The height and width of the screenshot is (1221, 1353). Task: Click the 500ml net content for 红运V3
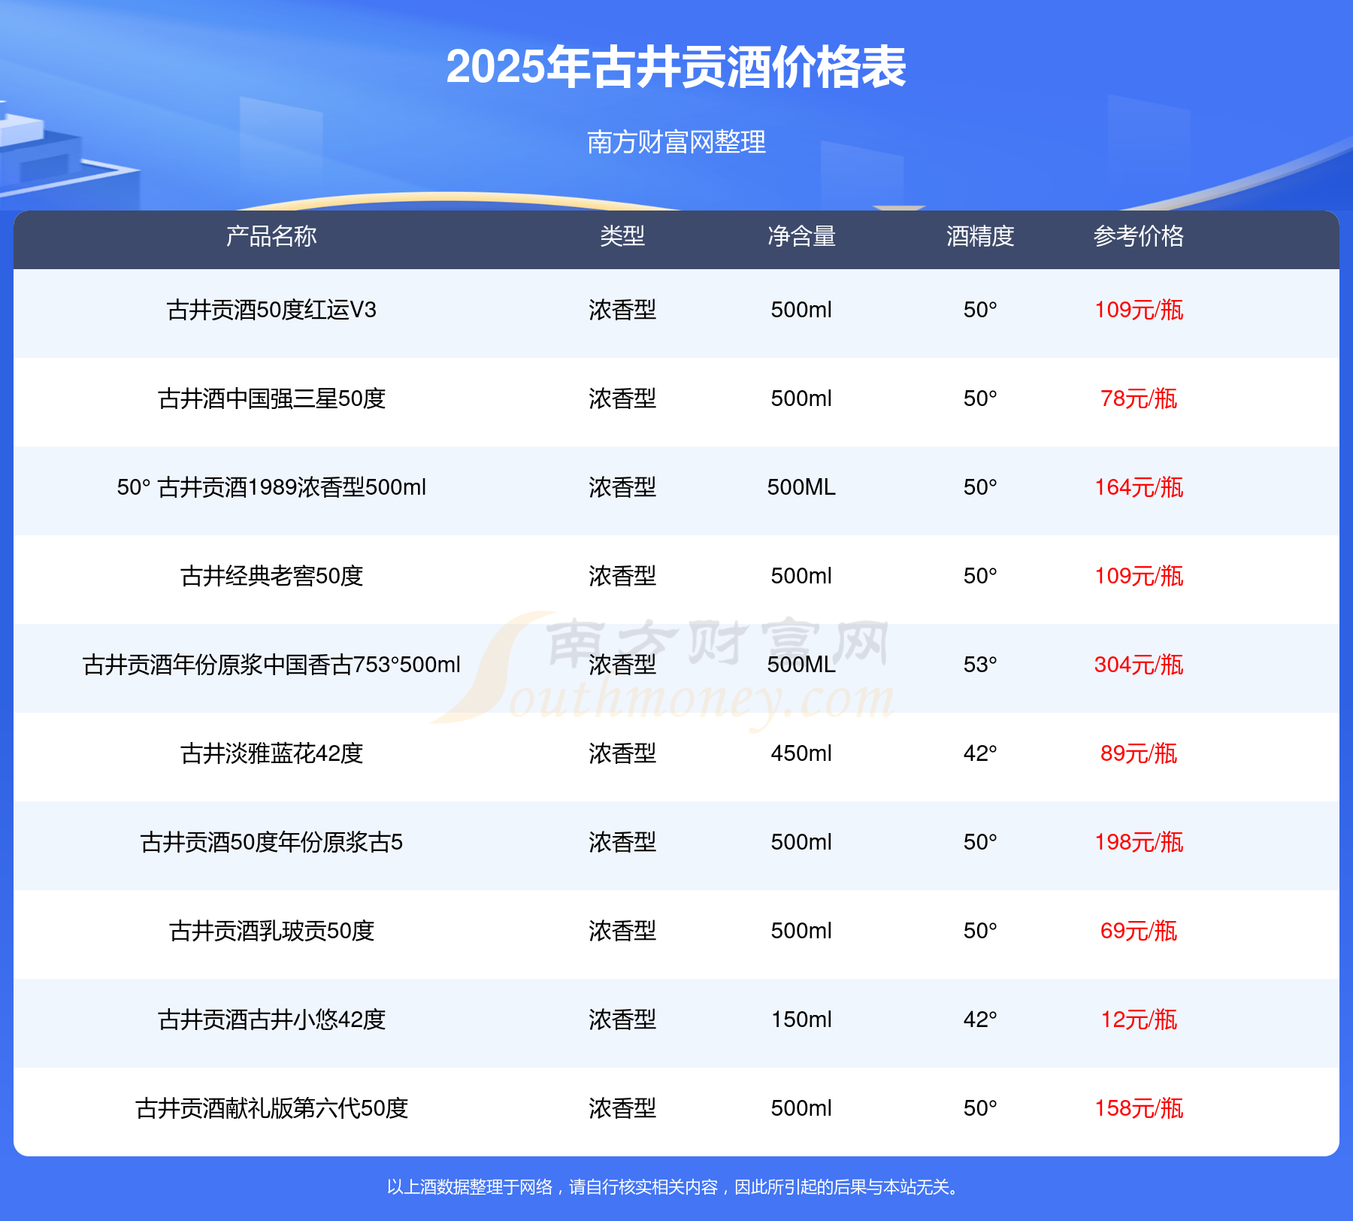(801, 310)
